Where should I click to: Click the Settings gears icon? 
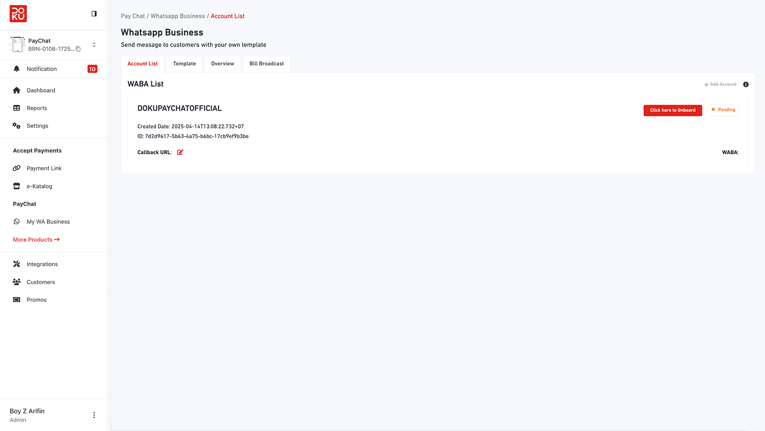click(17, 126)
